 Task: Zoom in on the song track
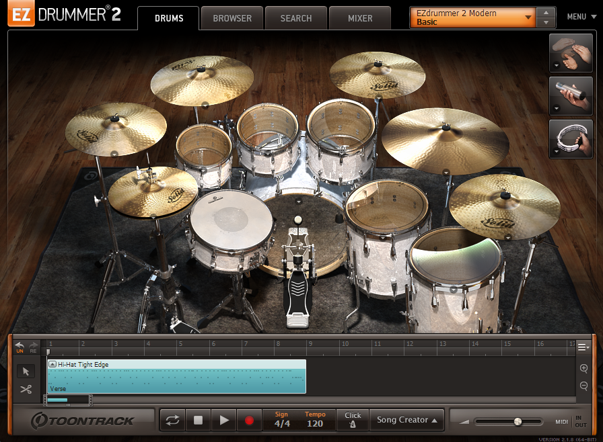point(583,368)
